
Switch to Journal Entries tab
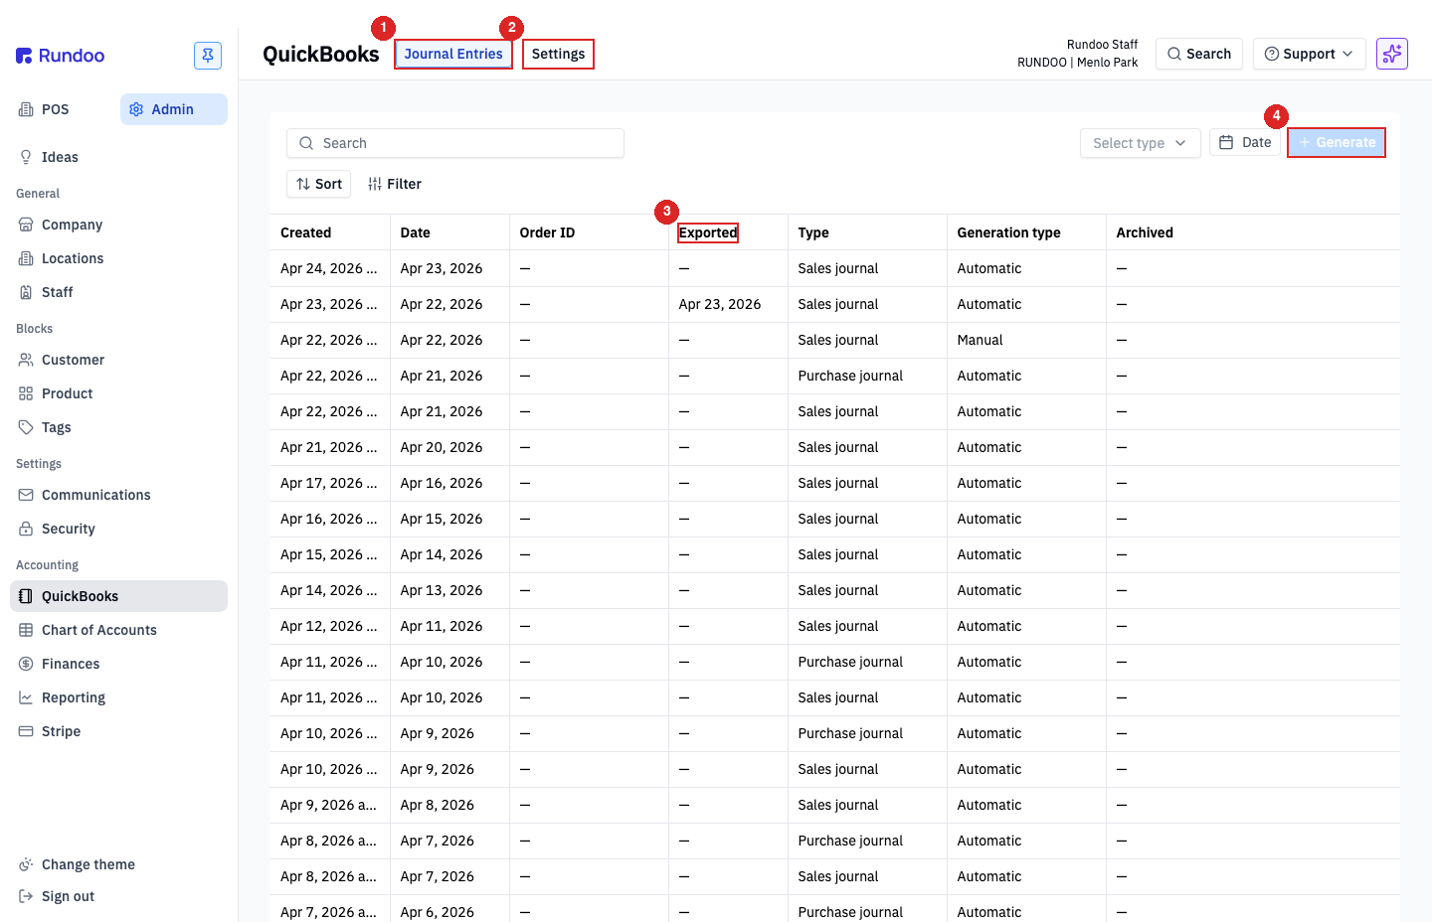(453, 54)
